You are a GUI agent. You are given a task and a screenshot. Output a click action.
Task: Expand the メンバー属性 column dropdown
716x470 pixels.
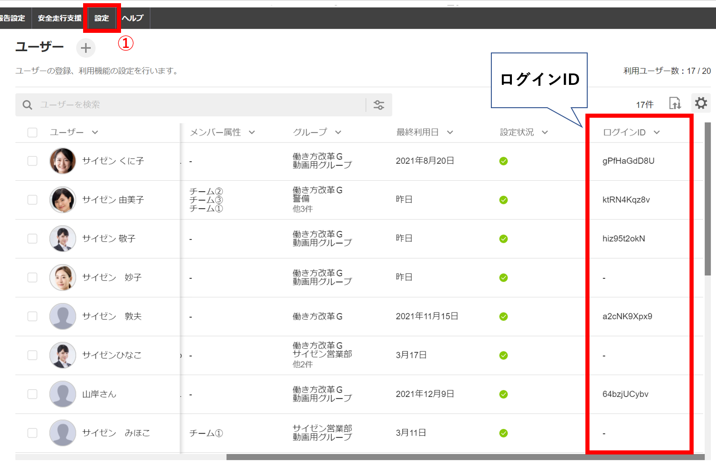click(x=252, y=132)
